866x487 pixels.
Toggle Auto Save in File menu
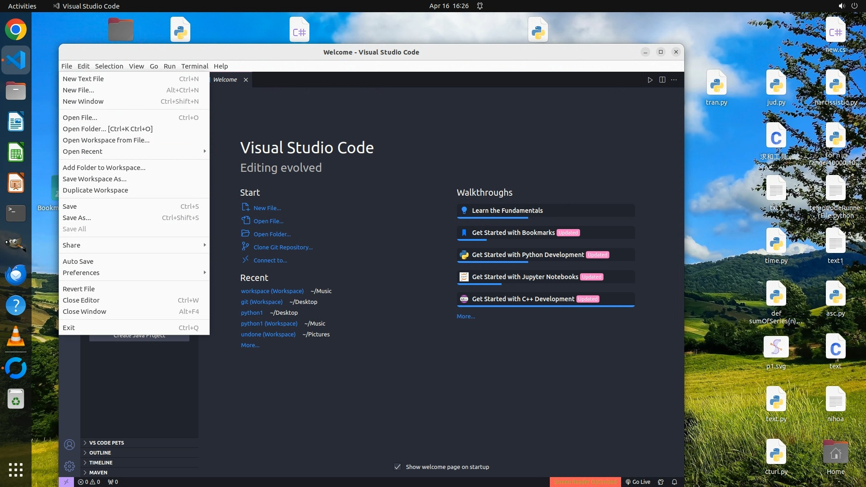pyautogui.click(x=78, y=262)
